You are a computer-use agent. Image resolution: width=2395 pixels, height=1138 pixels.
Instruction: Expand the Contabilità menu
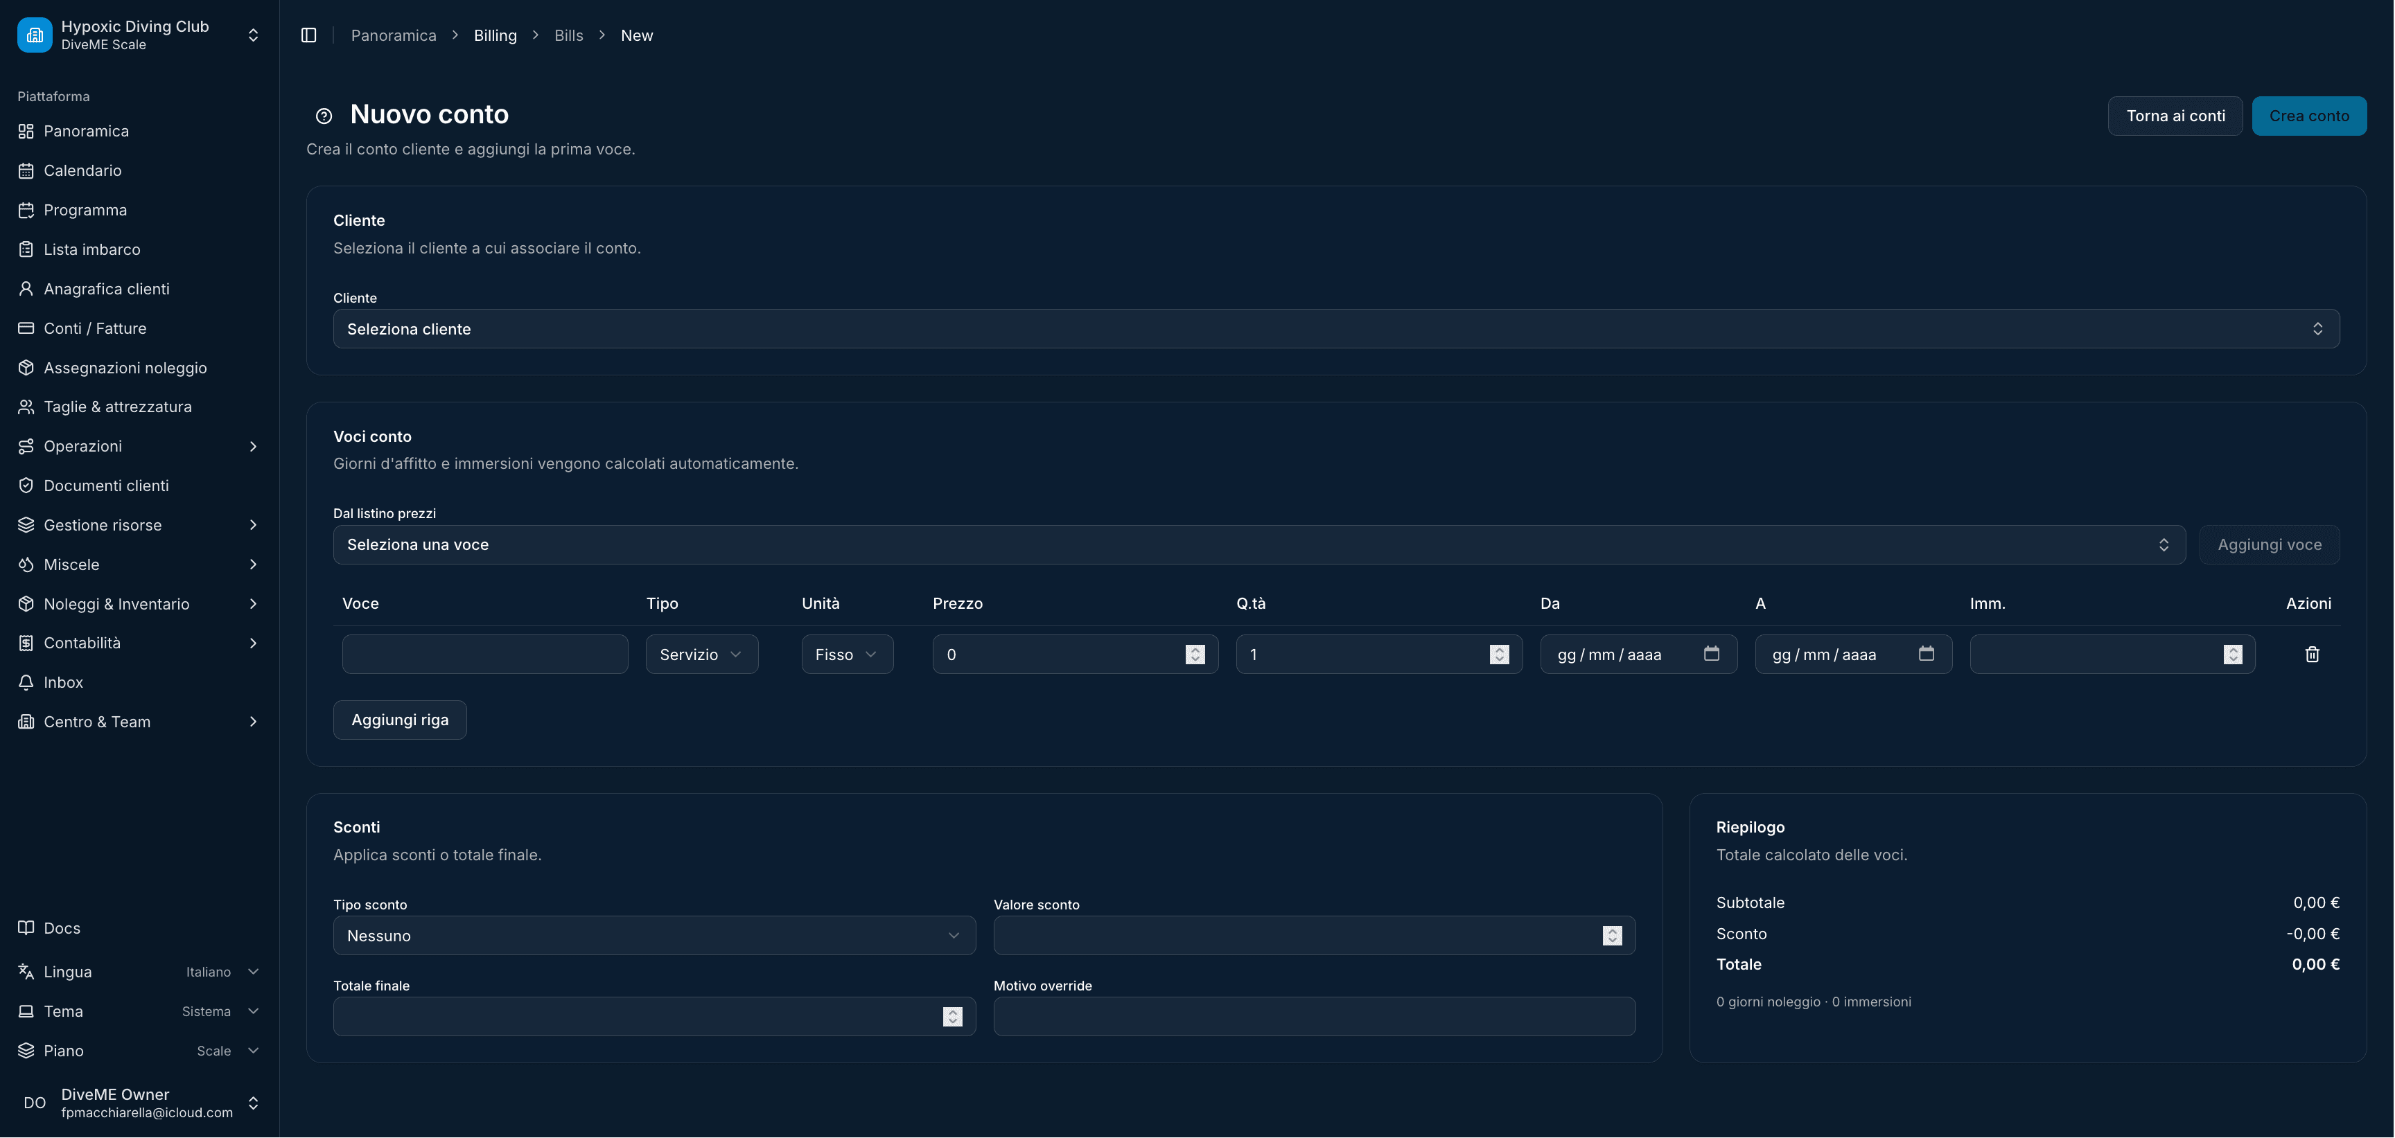[139, 643]
